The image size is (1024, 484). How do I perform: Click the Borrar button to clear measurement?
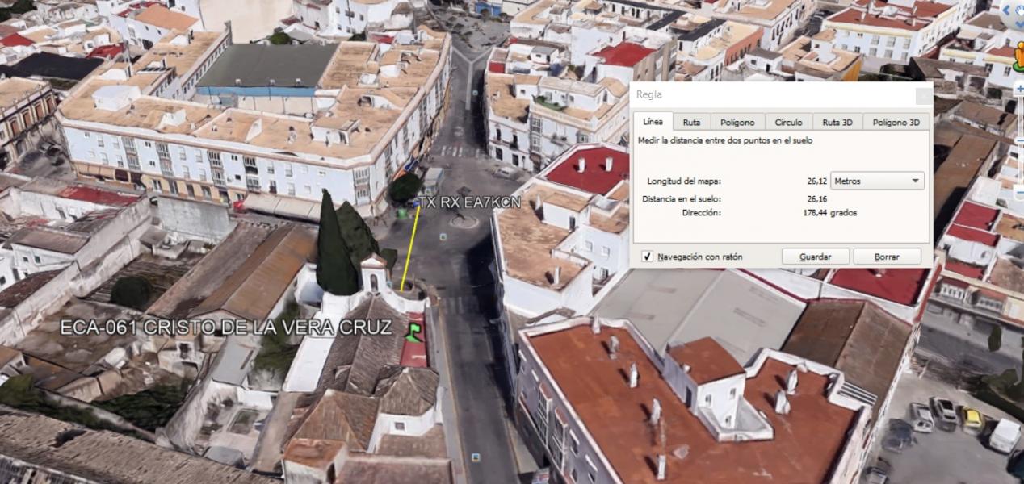(887, 257)
